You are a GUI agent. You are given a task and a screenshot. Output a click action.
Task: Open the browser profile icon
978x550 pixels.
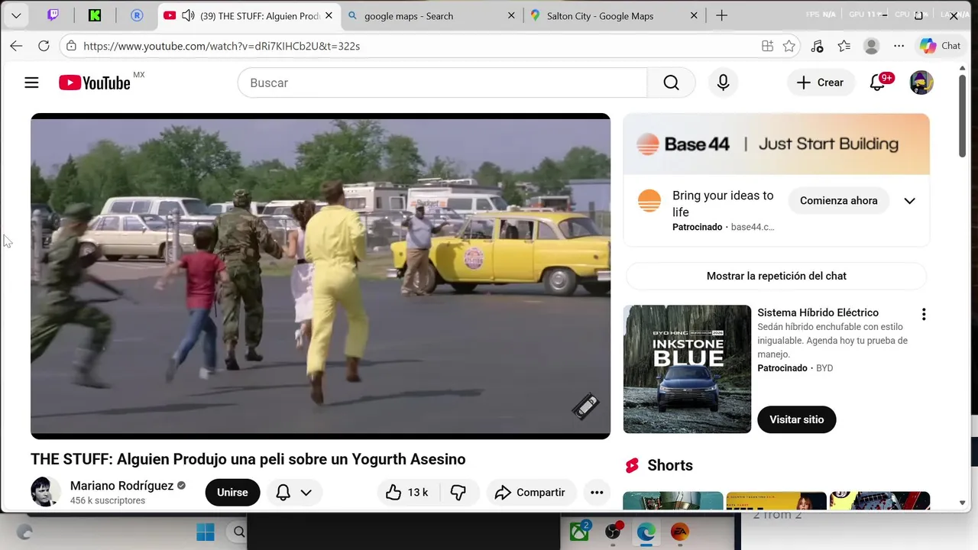pyautogui.click(x=871, y=46)
